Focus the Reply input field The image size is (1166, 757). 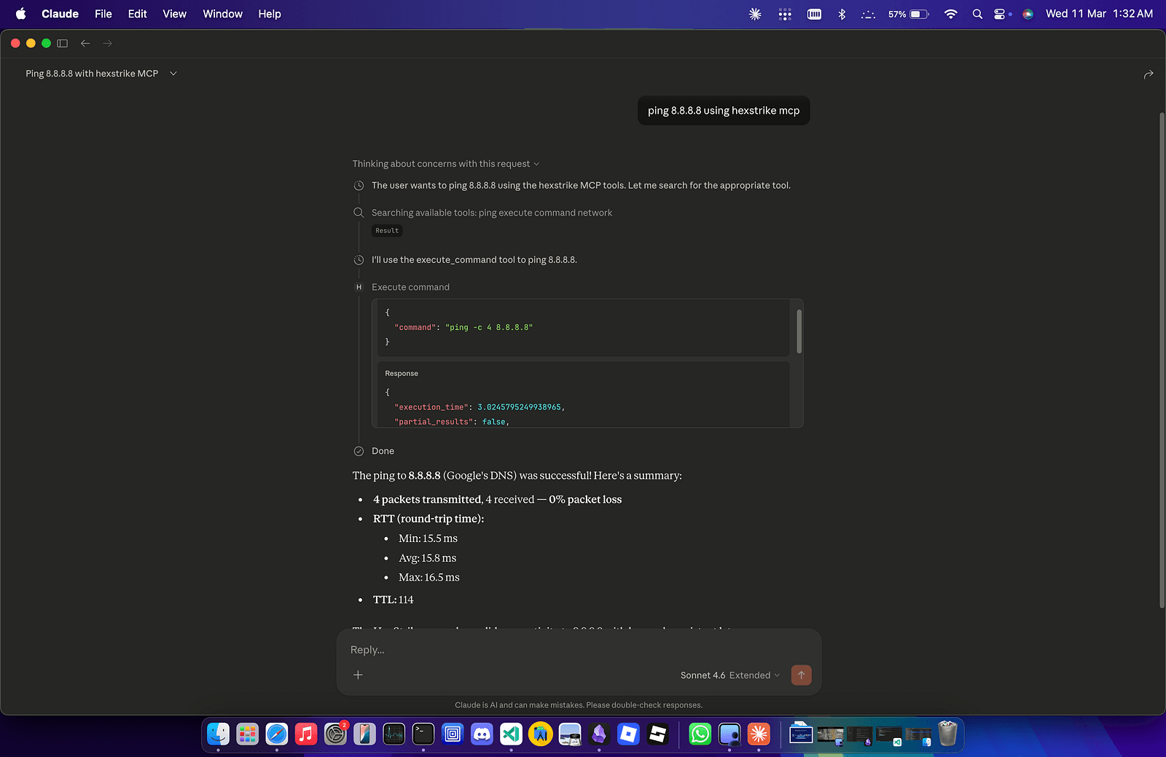click(x=576, y=650)
